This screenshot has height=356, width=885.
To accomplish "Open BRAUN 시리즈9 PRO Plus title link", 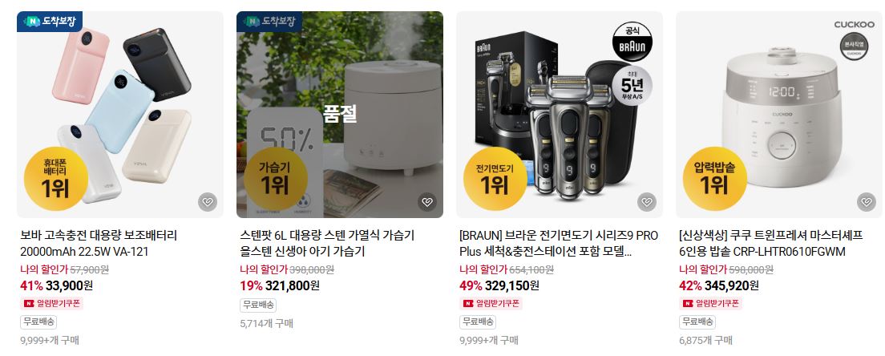I will pos(559,243).
